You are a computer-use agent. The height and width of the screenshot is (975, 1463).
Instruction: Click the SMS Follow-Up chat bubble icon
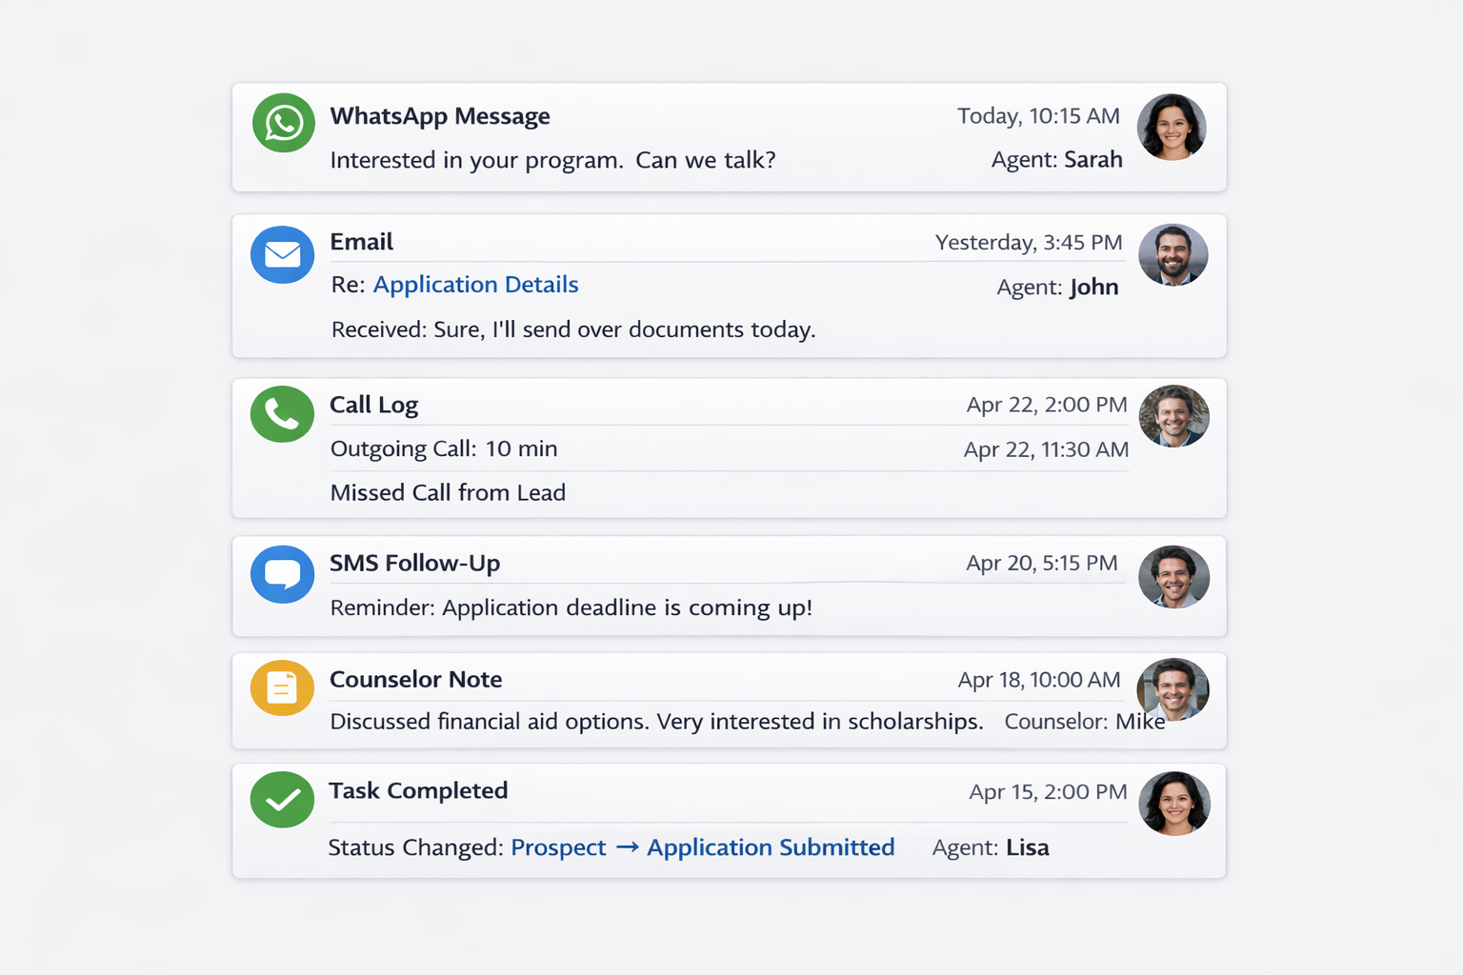(282, 574)
